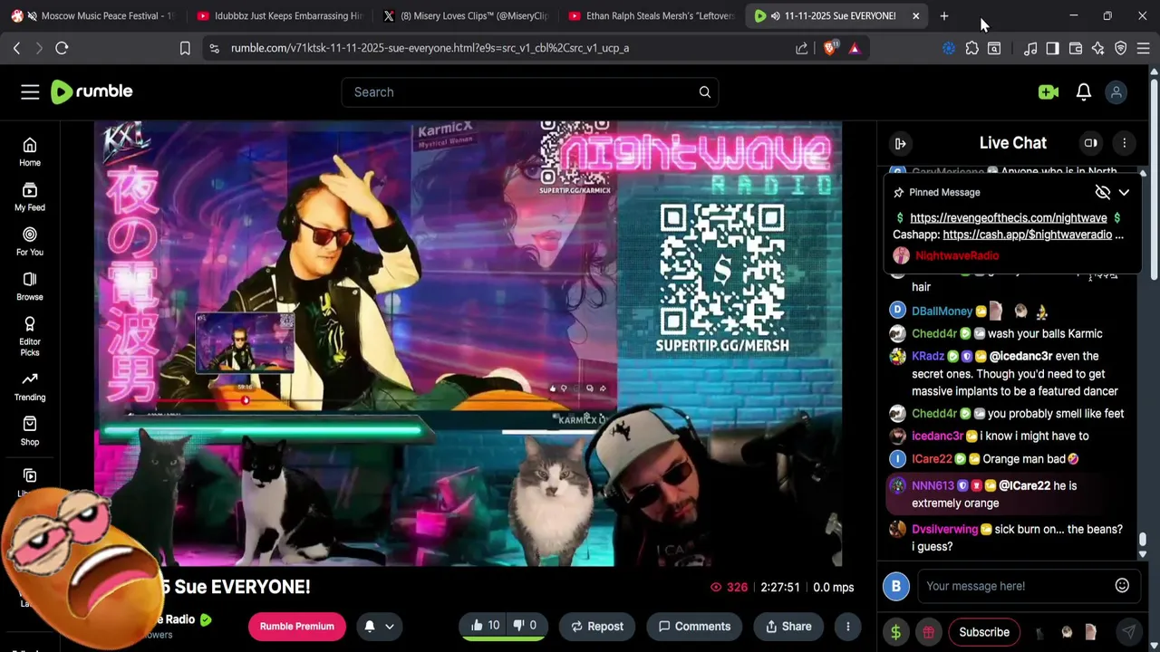This screenshot has height=652, width=1160.
Task: Open the user profile avatar menu
Action: pos(1116,91)
